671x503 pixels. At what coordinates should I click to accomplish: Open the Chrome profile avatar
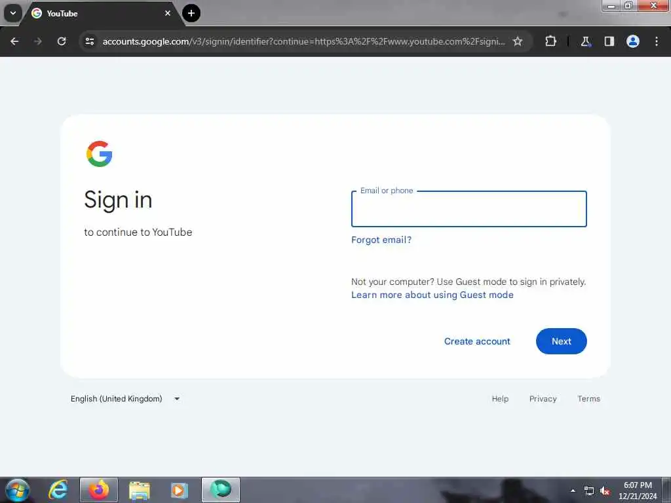pyautogui.click(x=632, y=41)
